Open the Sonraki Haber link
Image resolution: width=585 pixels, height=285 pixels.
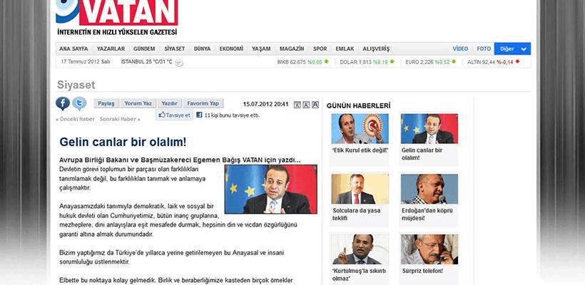[120, 119]
